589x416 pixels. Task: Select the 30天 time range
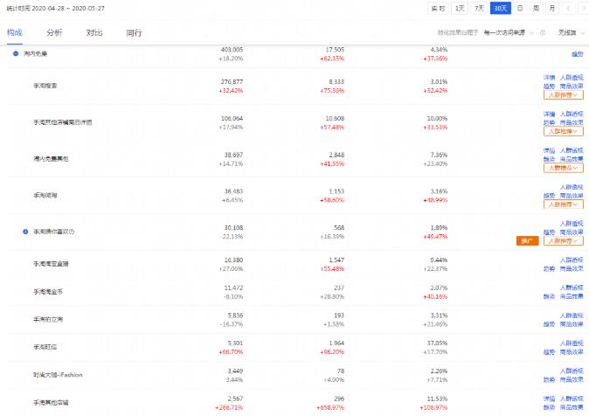click(x=500, y=8)
